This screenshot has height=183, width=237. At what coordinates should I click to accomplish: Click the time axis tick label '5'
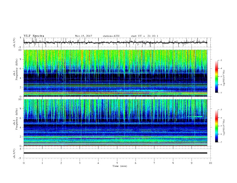point(117,163)
